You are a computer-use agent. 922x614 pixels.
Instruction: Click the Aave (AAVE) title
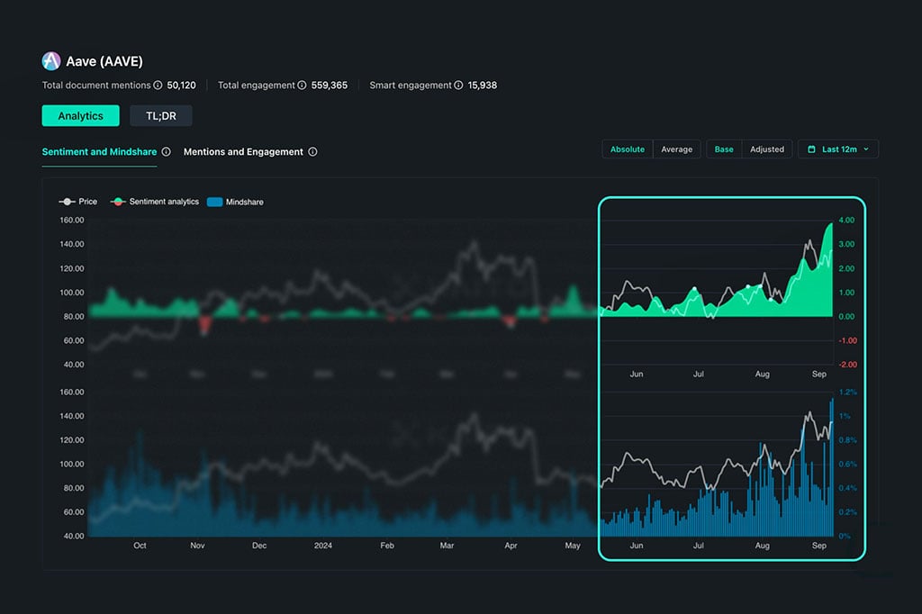click(104, 61)
